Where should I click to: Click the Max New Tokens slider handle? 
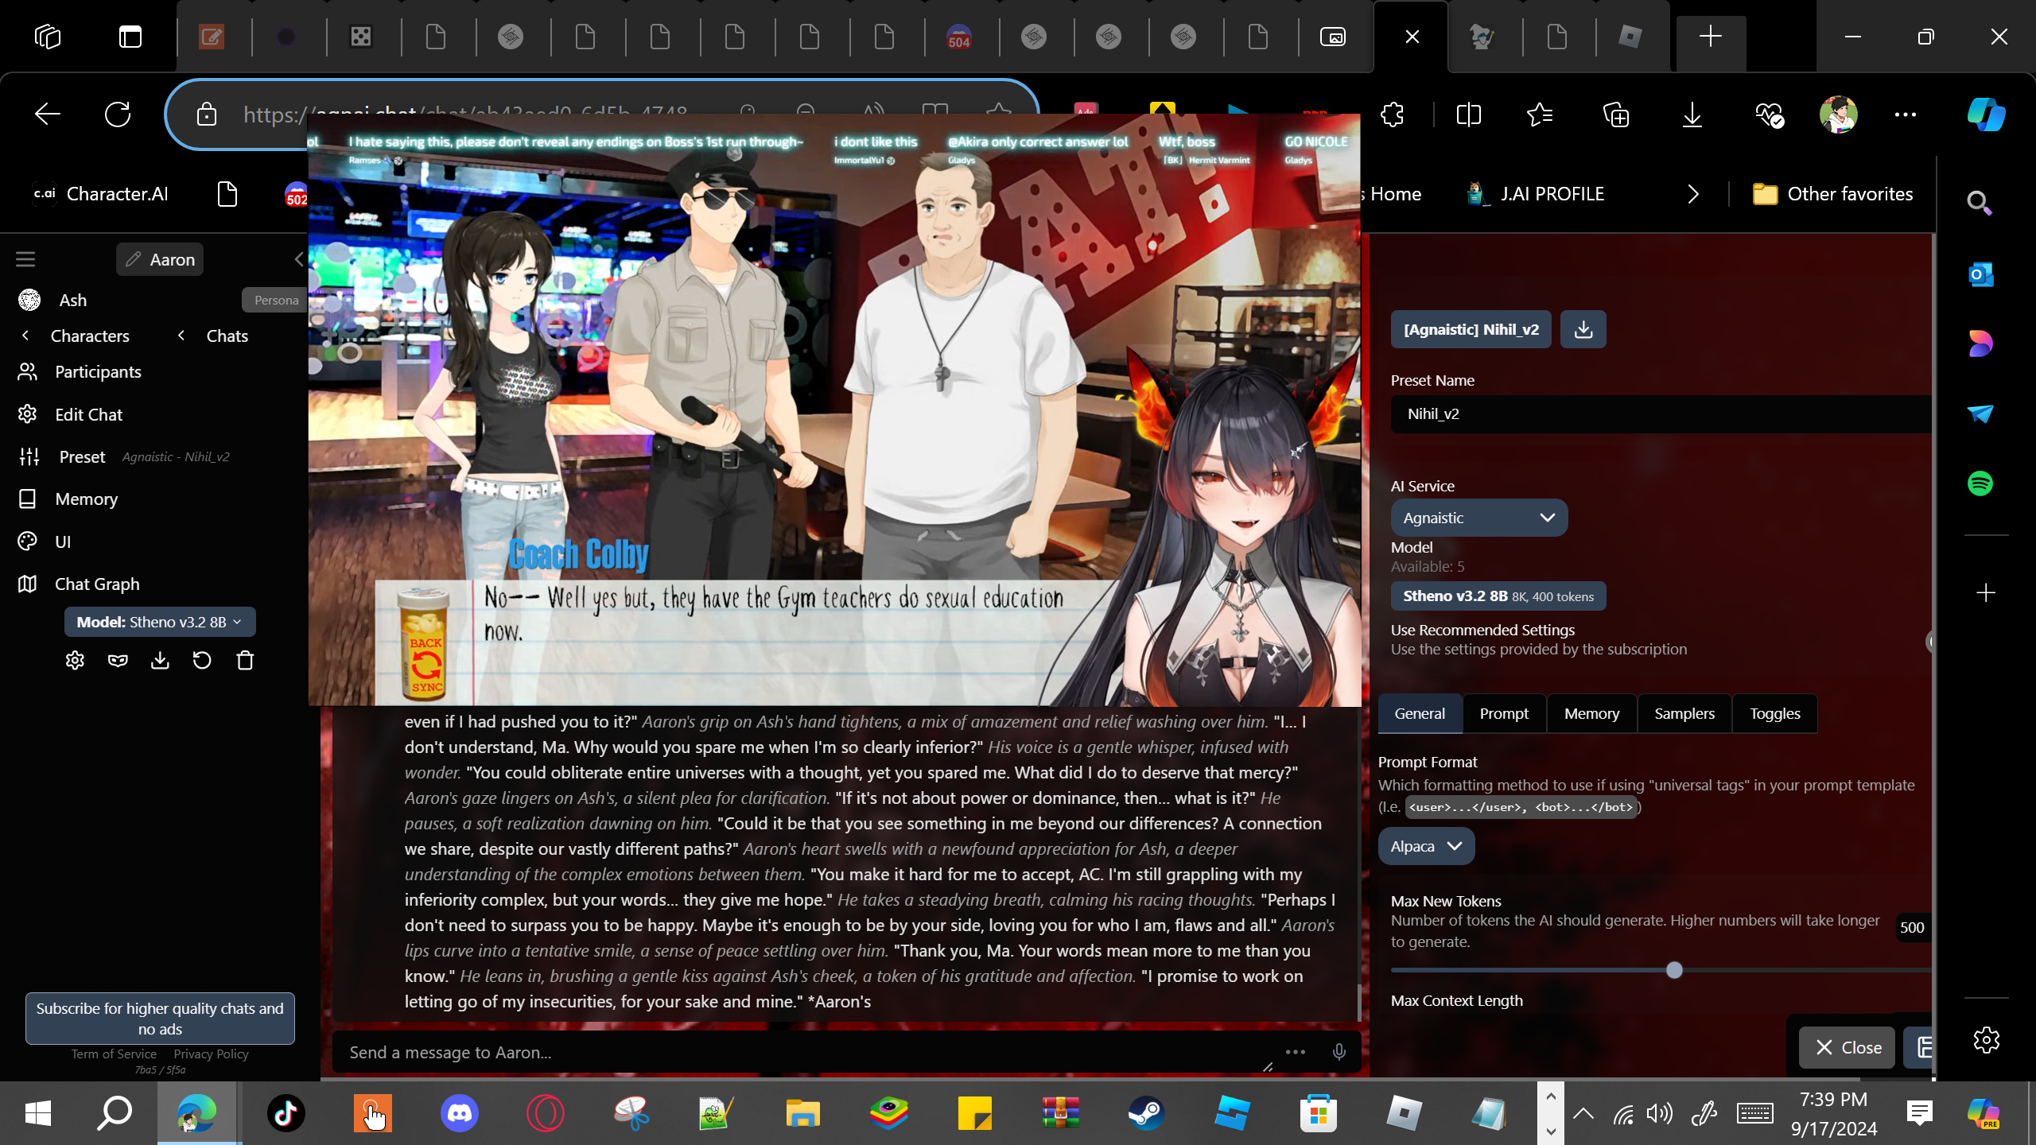coord(1674,970)
